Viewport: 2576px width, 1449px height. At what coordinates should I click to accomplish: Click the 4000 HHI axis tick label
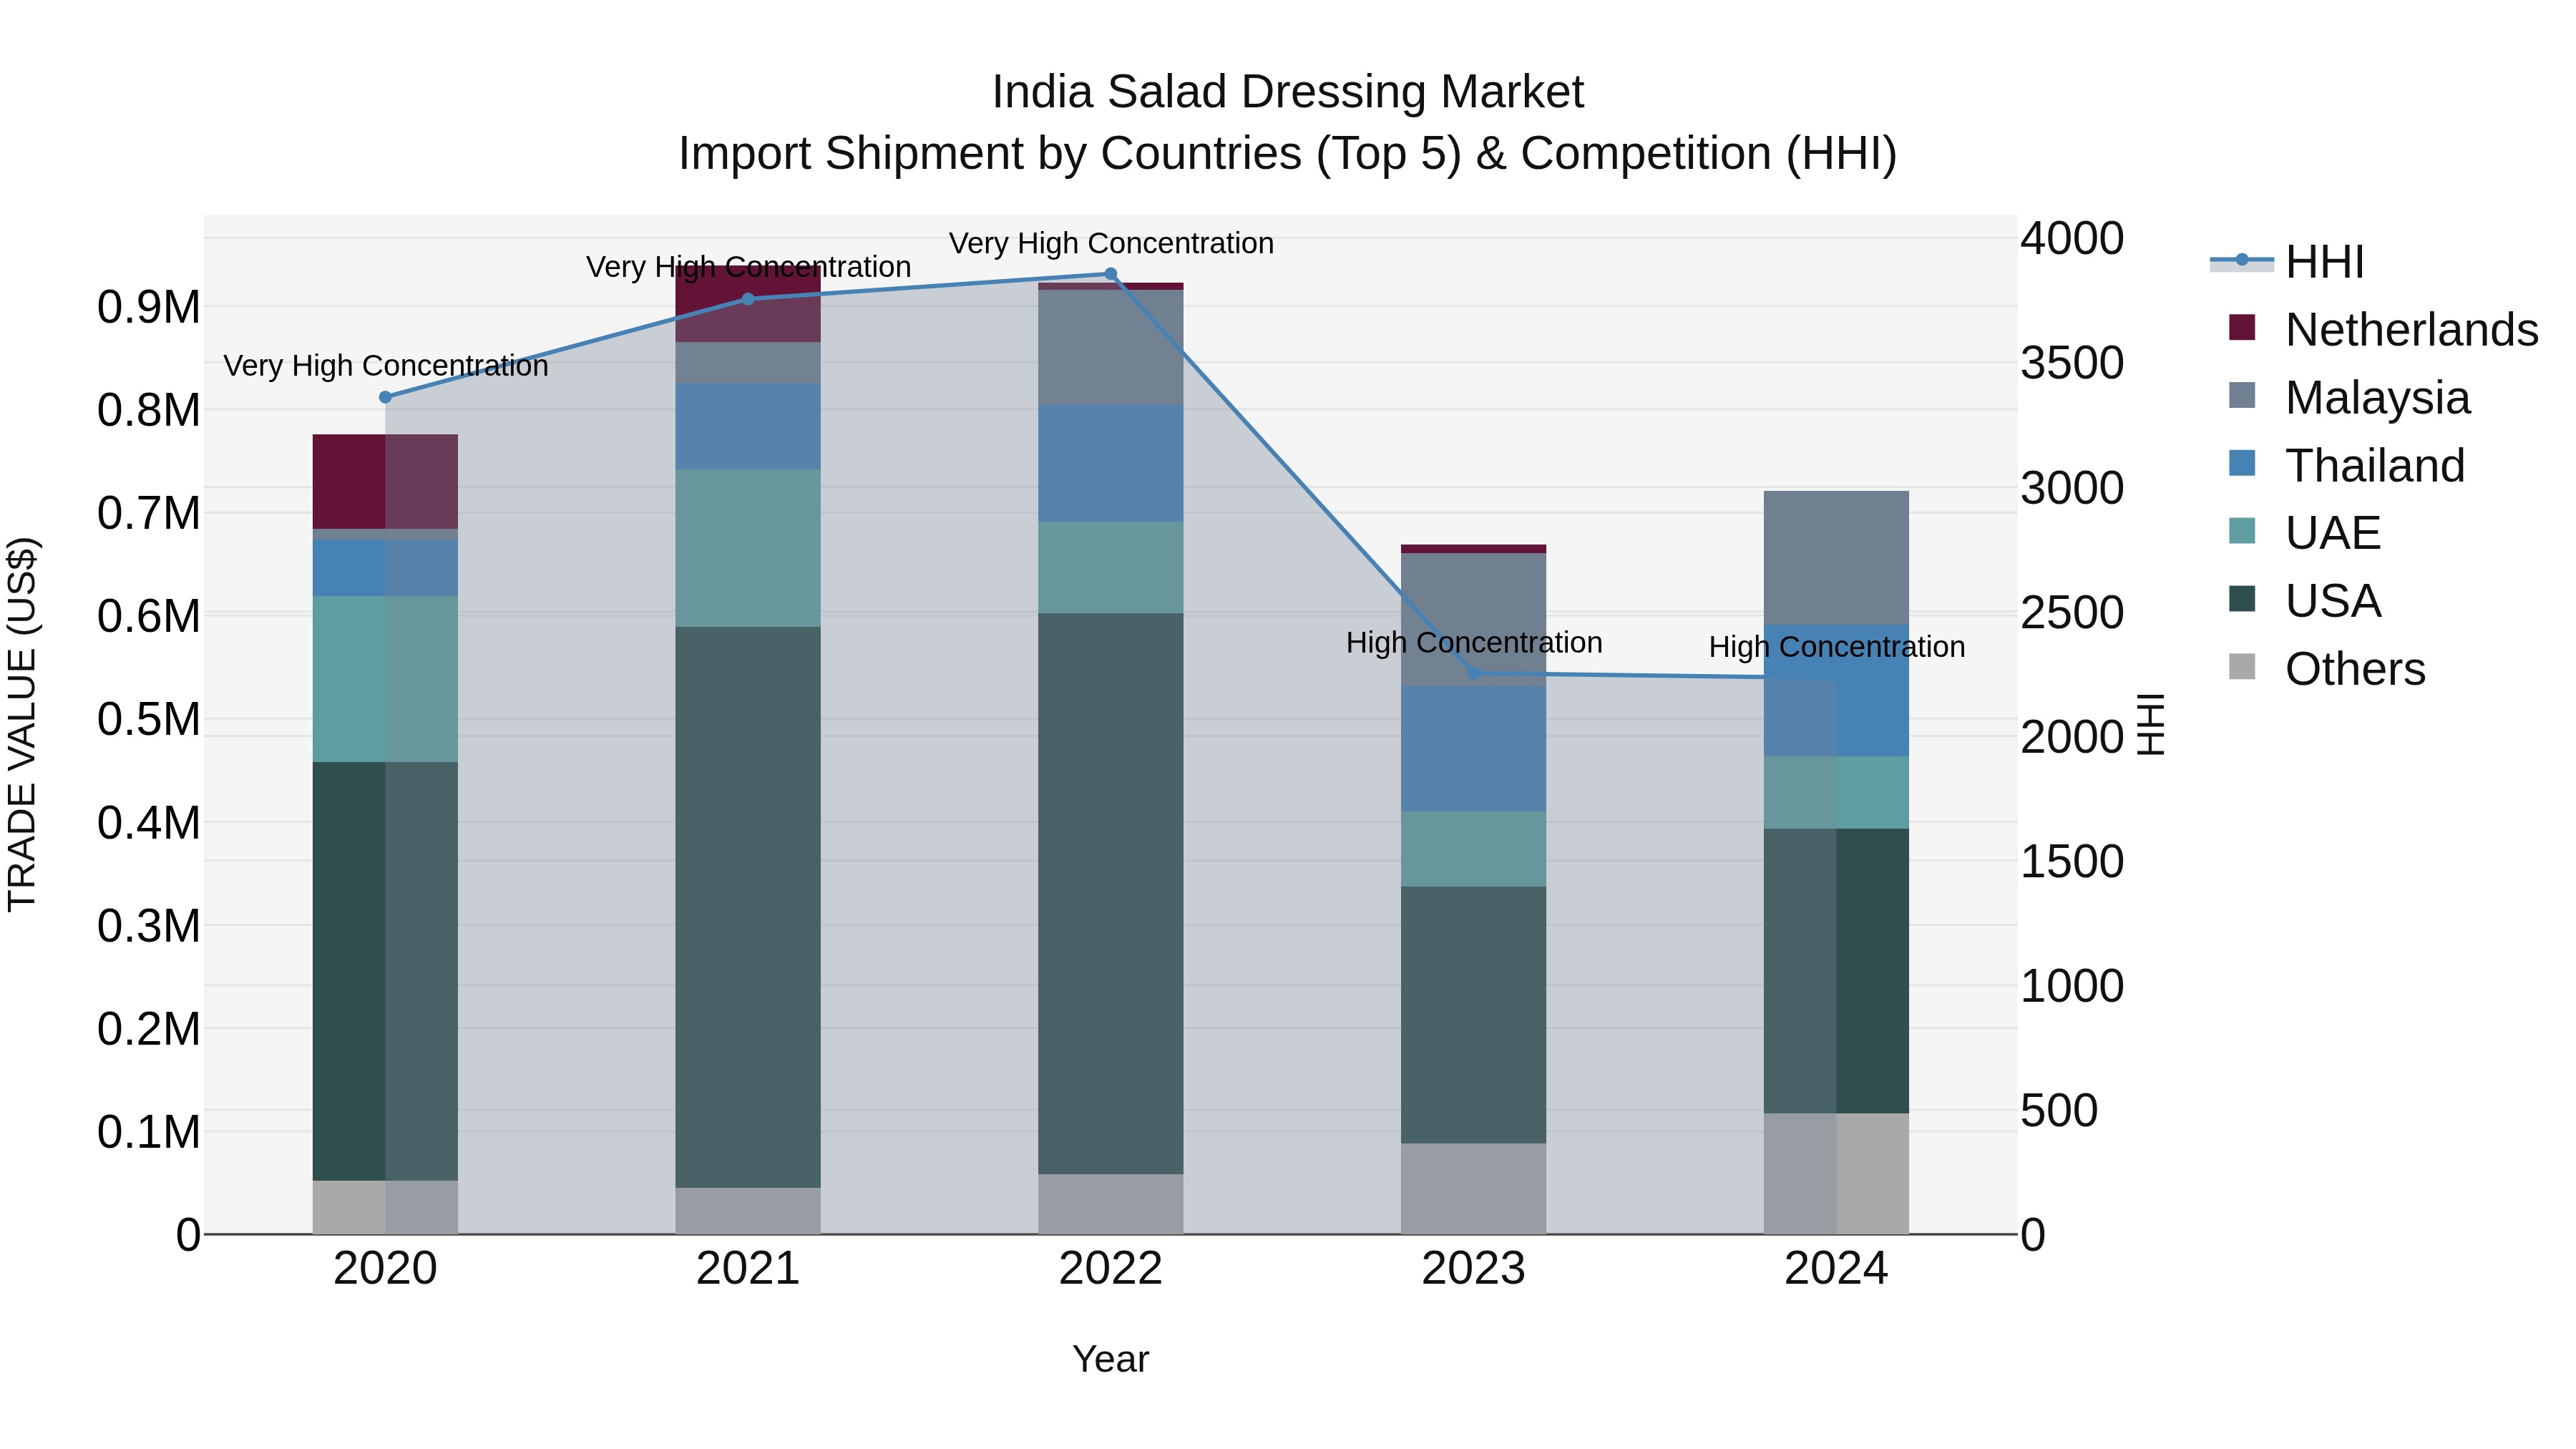2072,239
